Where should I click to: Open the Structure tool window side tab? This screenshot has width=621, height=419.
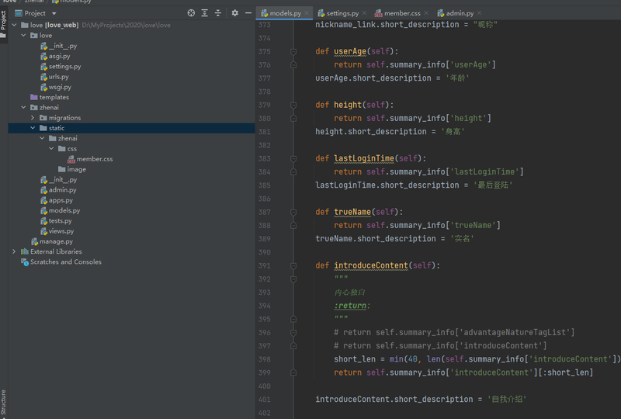[4, 403]
